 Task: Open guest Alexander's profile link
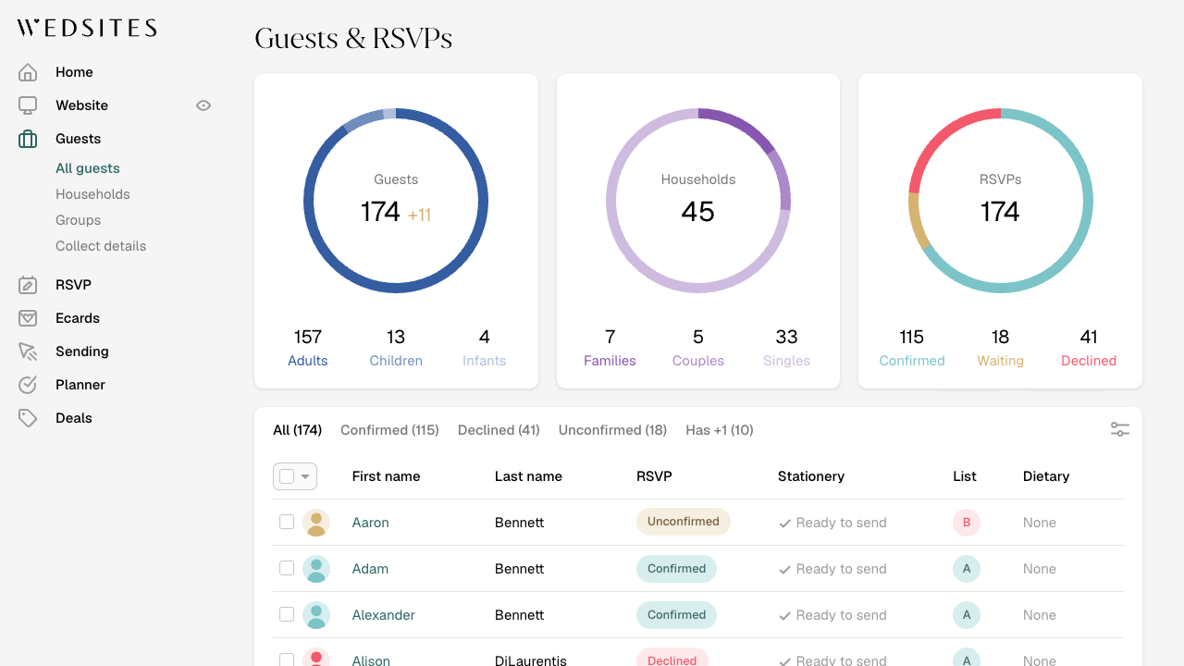384,615
